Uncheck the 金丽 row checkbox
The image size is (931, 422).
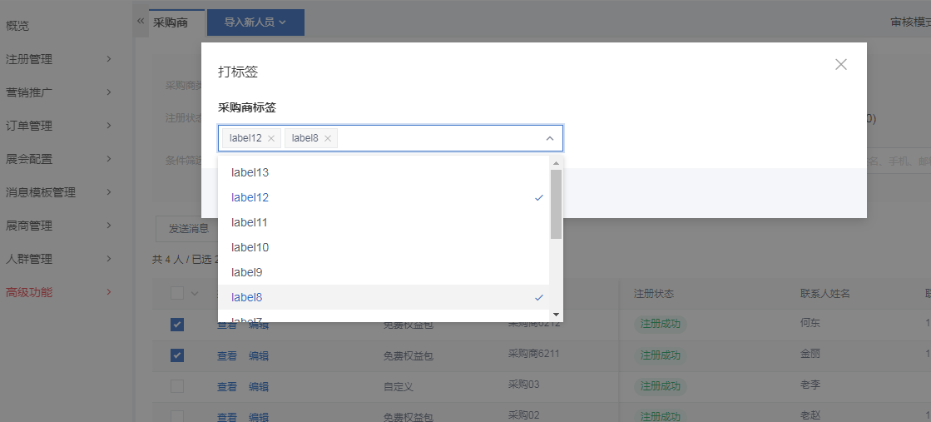[177, 355]
